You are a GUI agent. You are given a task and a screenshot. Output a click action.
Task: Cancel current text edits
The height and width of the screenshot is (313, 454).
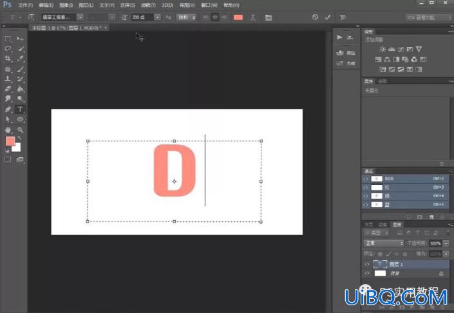coord(315,17)
